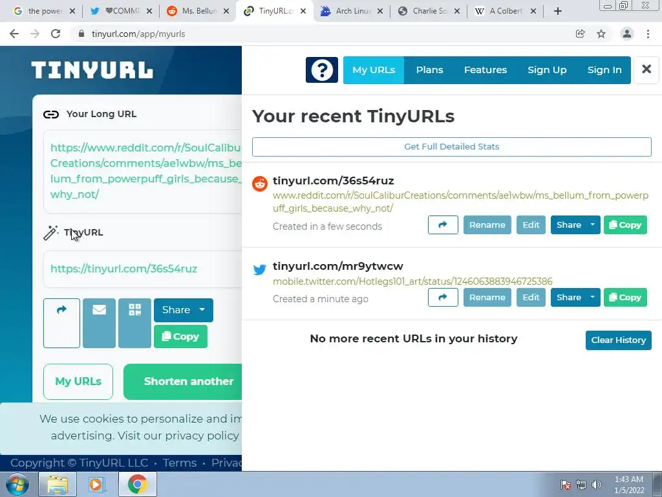Click Share button text for 36s54ruz

click(569, 225)
